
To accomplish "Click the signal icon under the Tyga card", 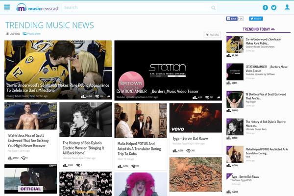I will pyautogui.click(x=189, y=151).
